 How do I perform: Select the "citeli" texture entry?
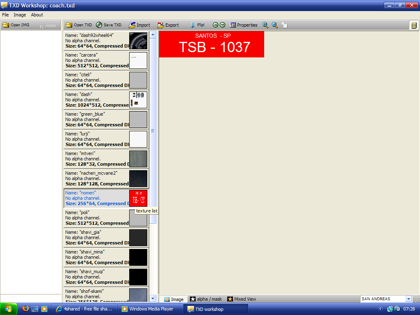pyautogui.click(x=106, y=80)
